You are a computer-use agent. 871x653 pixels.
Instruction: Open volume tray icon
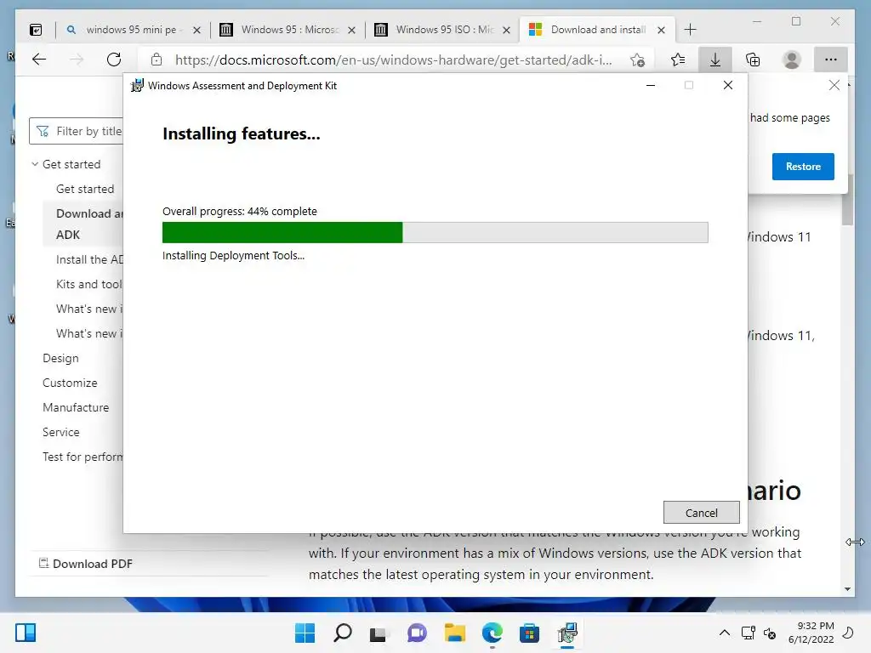(x=770, y=633)
